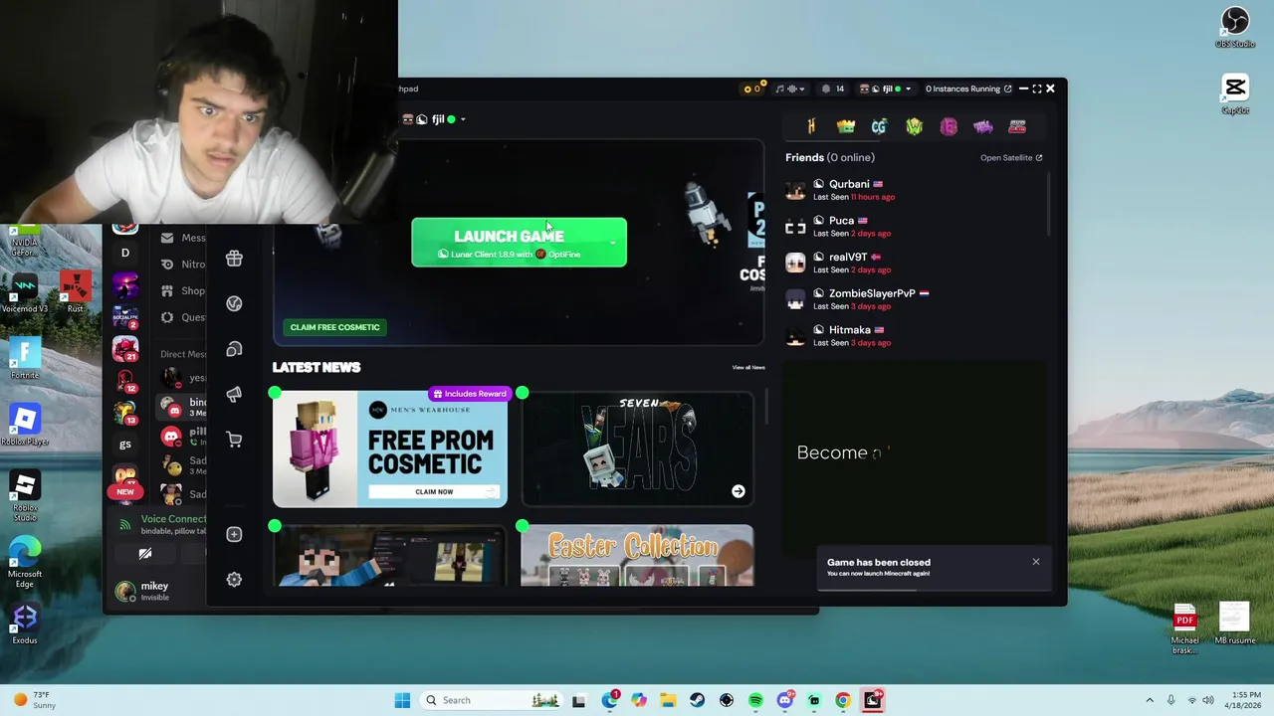Viewport: 1274px width, 716px height.
Task: Open the Easter Collection news card
Action: 637,556
